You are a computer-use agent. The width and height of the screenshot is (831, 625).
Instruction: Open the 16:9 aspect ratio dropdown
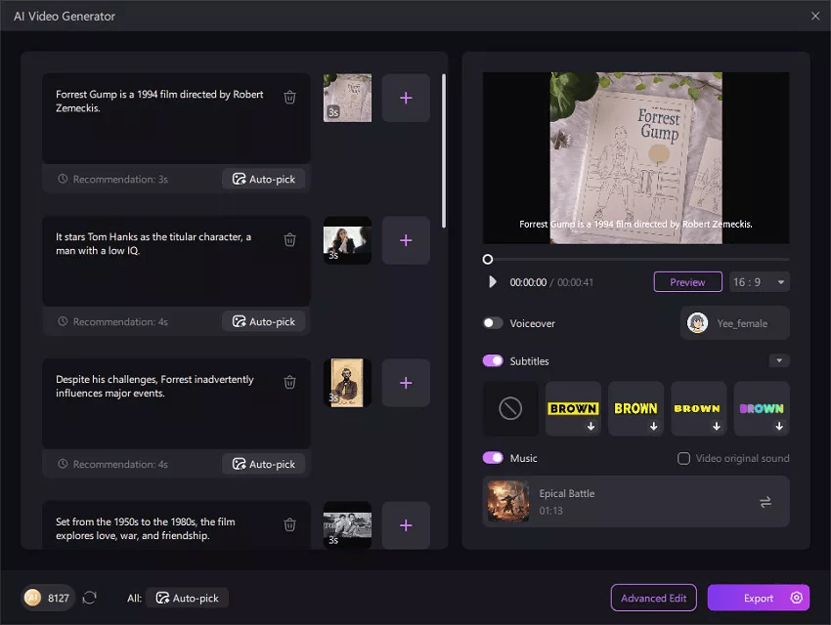tap(759, 281)
